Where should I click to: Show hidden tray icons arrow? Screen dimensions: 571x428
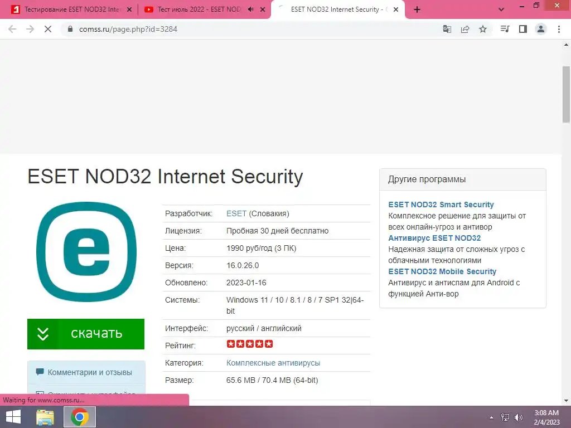point(492,417)
